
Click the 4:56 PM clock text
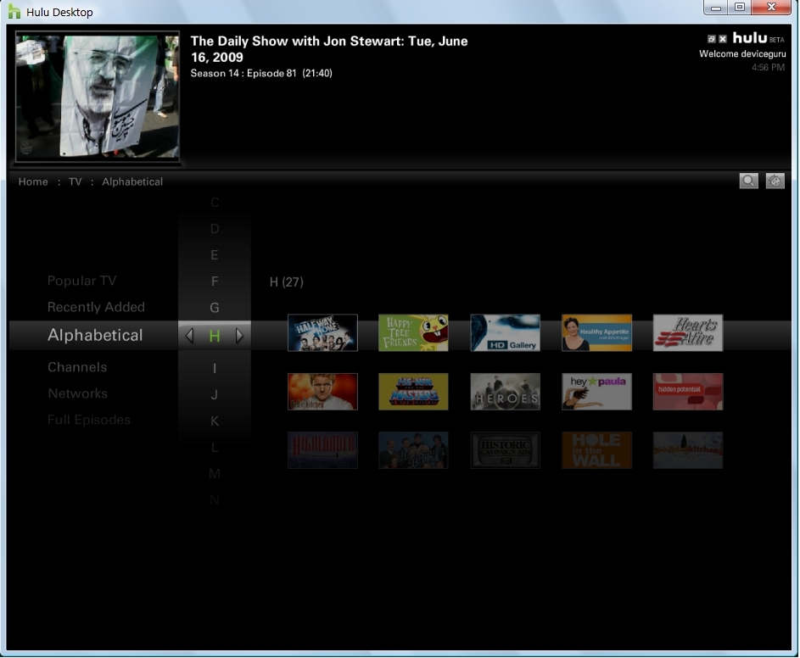pos(768,67)
